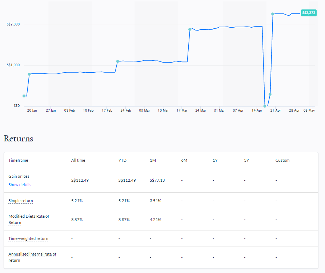The image size is (325, 273).
Task: Open Show details link under Gain or loss
Action: pos(20,185)
